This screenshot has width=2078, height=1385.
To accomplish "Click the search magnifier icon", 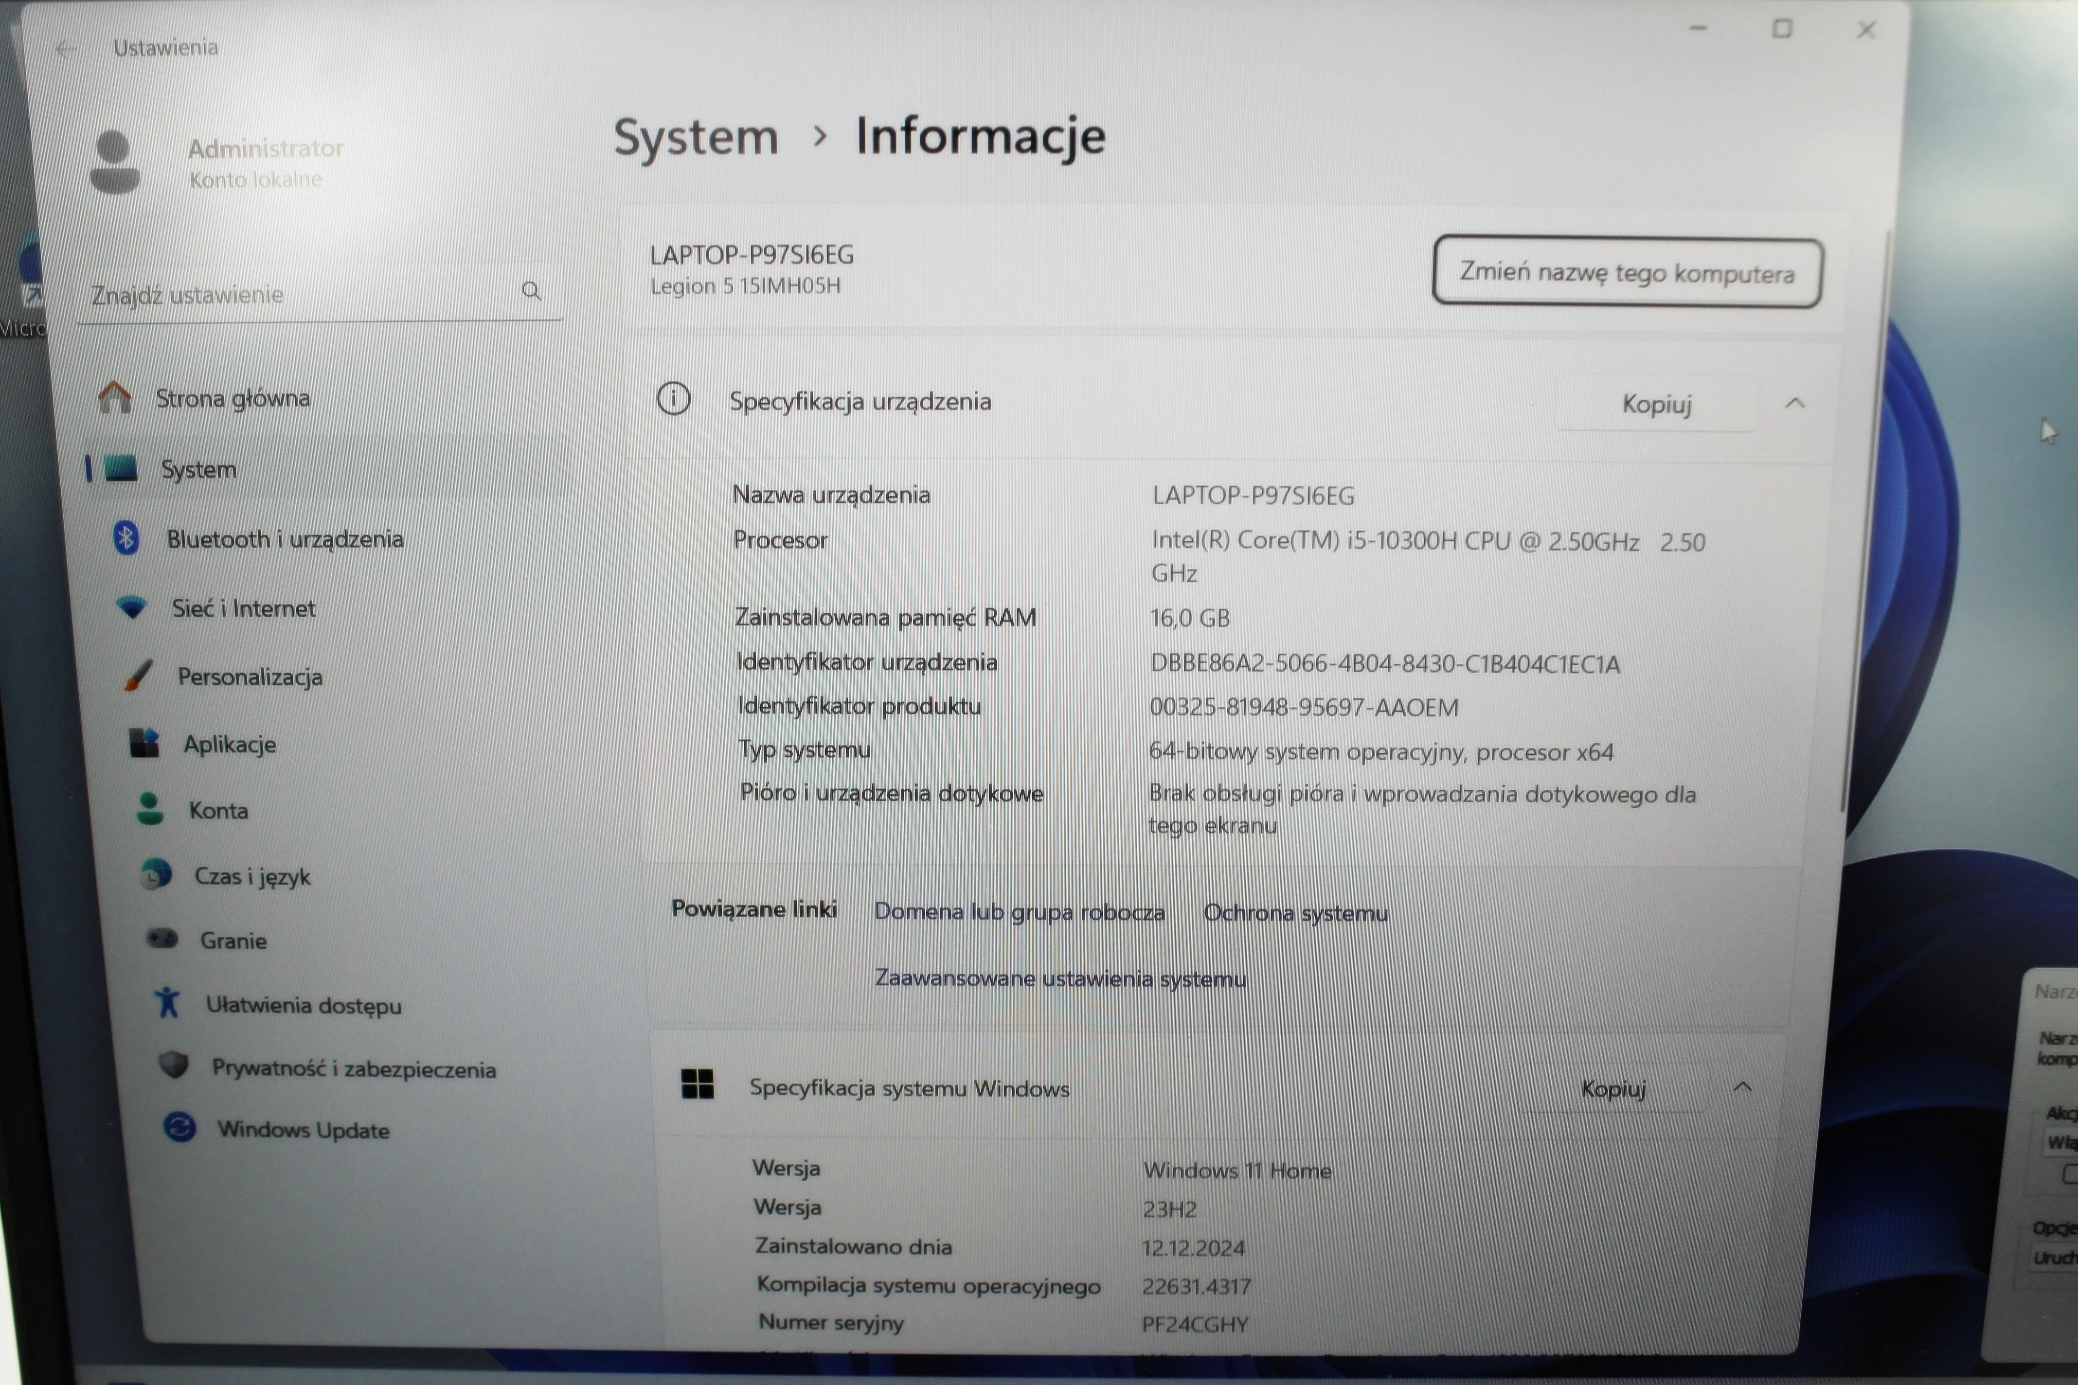I will point(531,291).
